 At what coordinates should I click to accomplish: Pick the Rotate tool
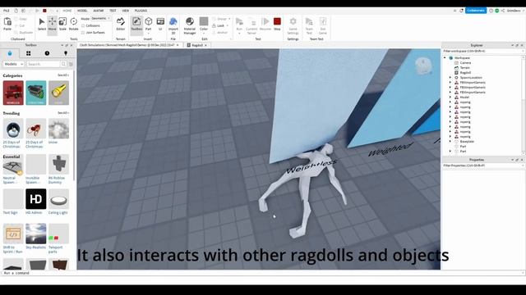[x=73, y=25]
